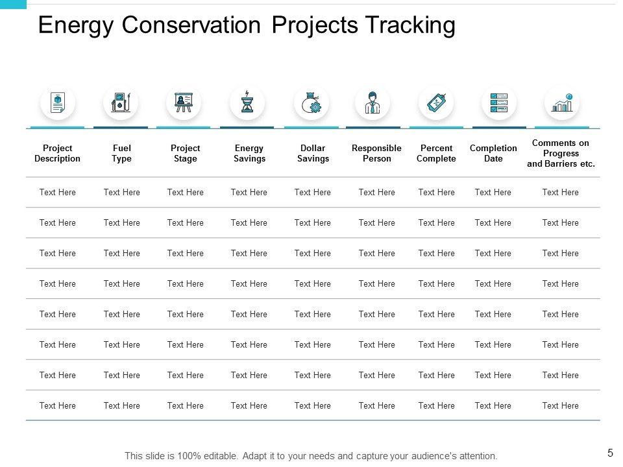
Task: Click the Fuel Type column header
Action: pos(121,153)
